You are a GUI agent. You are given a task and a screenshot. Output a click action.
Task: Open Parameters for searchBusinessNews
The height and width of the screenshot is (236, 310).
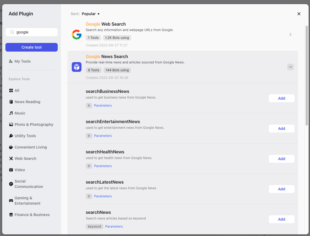point(103,105)
